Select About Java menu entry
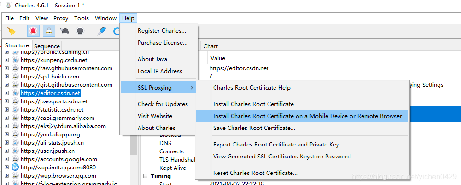 point(159,59)
